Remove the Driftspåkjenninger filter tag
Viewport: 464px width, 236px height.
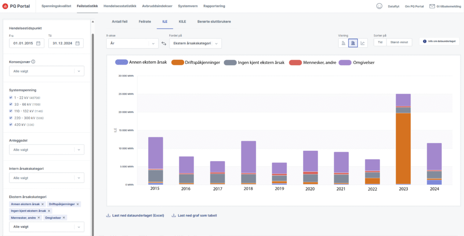[x=78, y=204]
